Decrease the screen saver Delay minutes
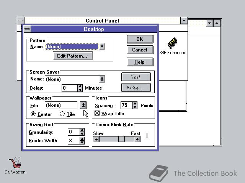Image resolution: width=245 pixels, height=183 pixels. [80, 90]
